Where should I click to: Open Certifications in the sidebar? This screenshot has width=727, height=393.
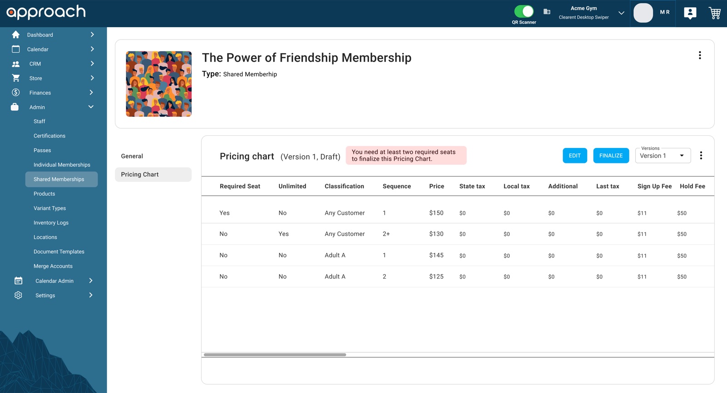point(50,136)
